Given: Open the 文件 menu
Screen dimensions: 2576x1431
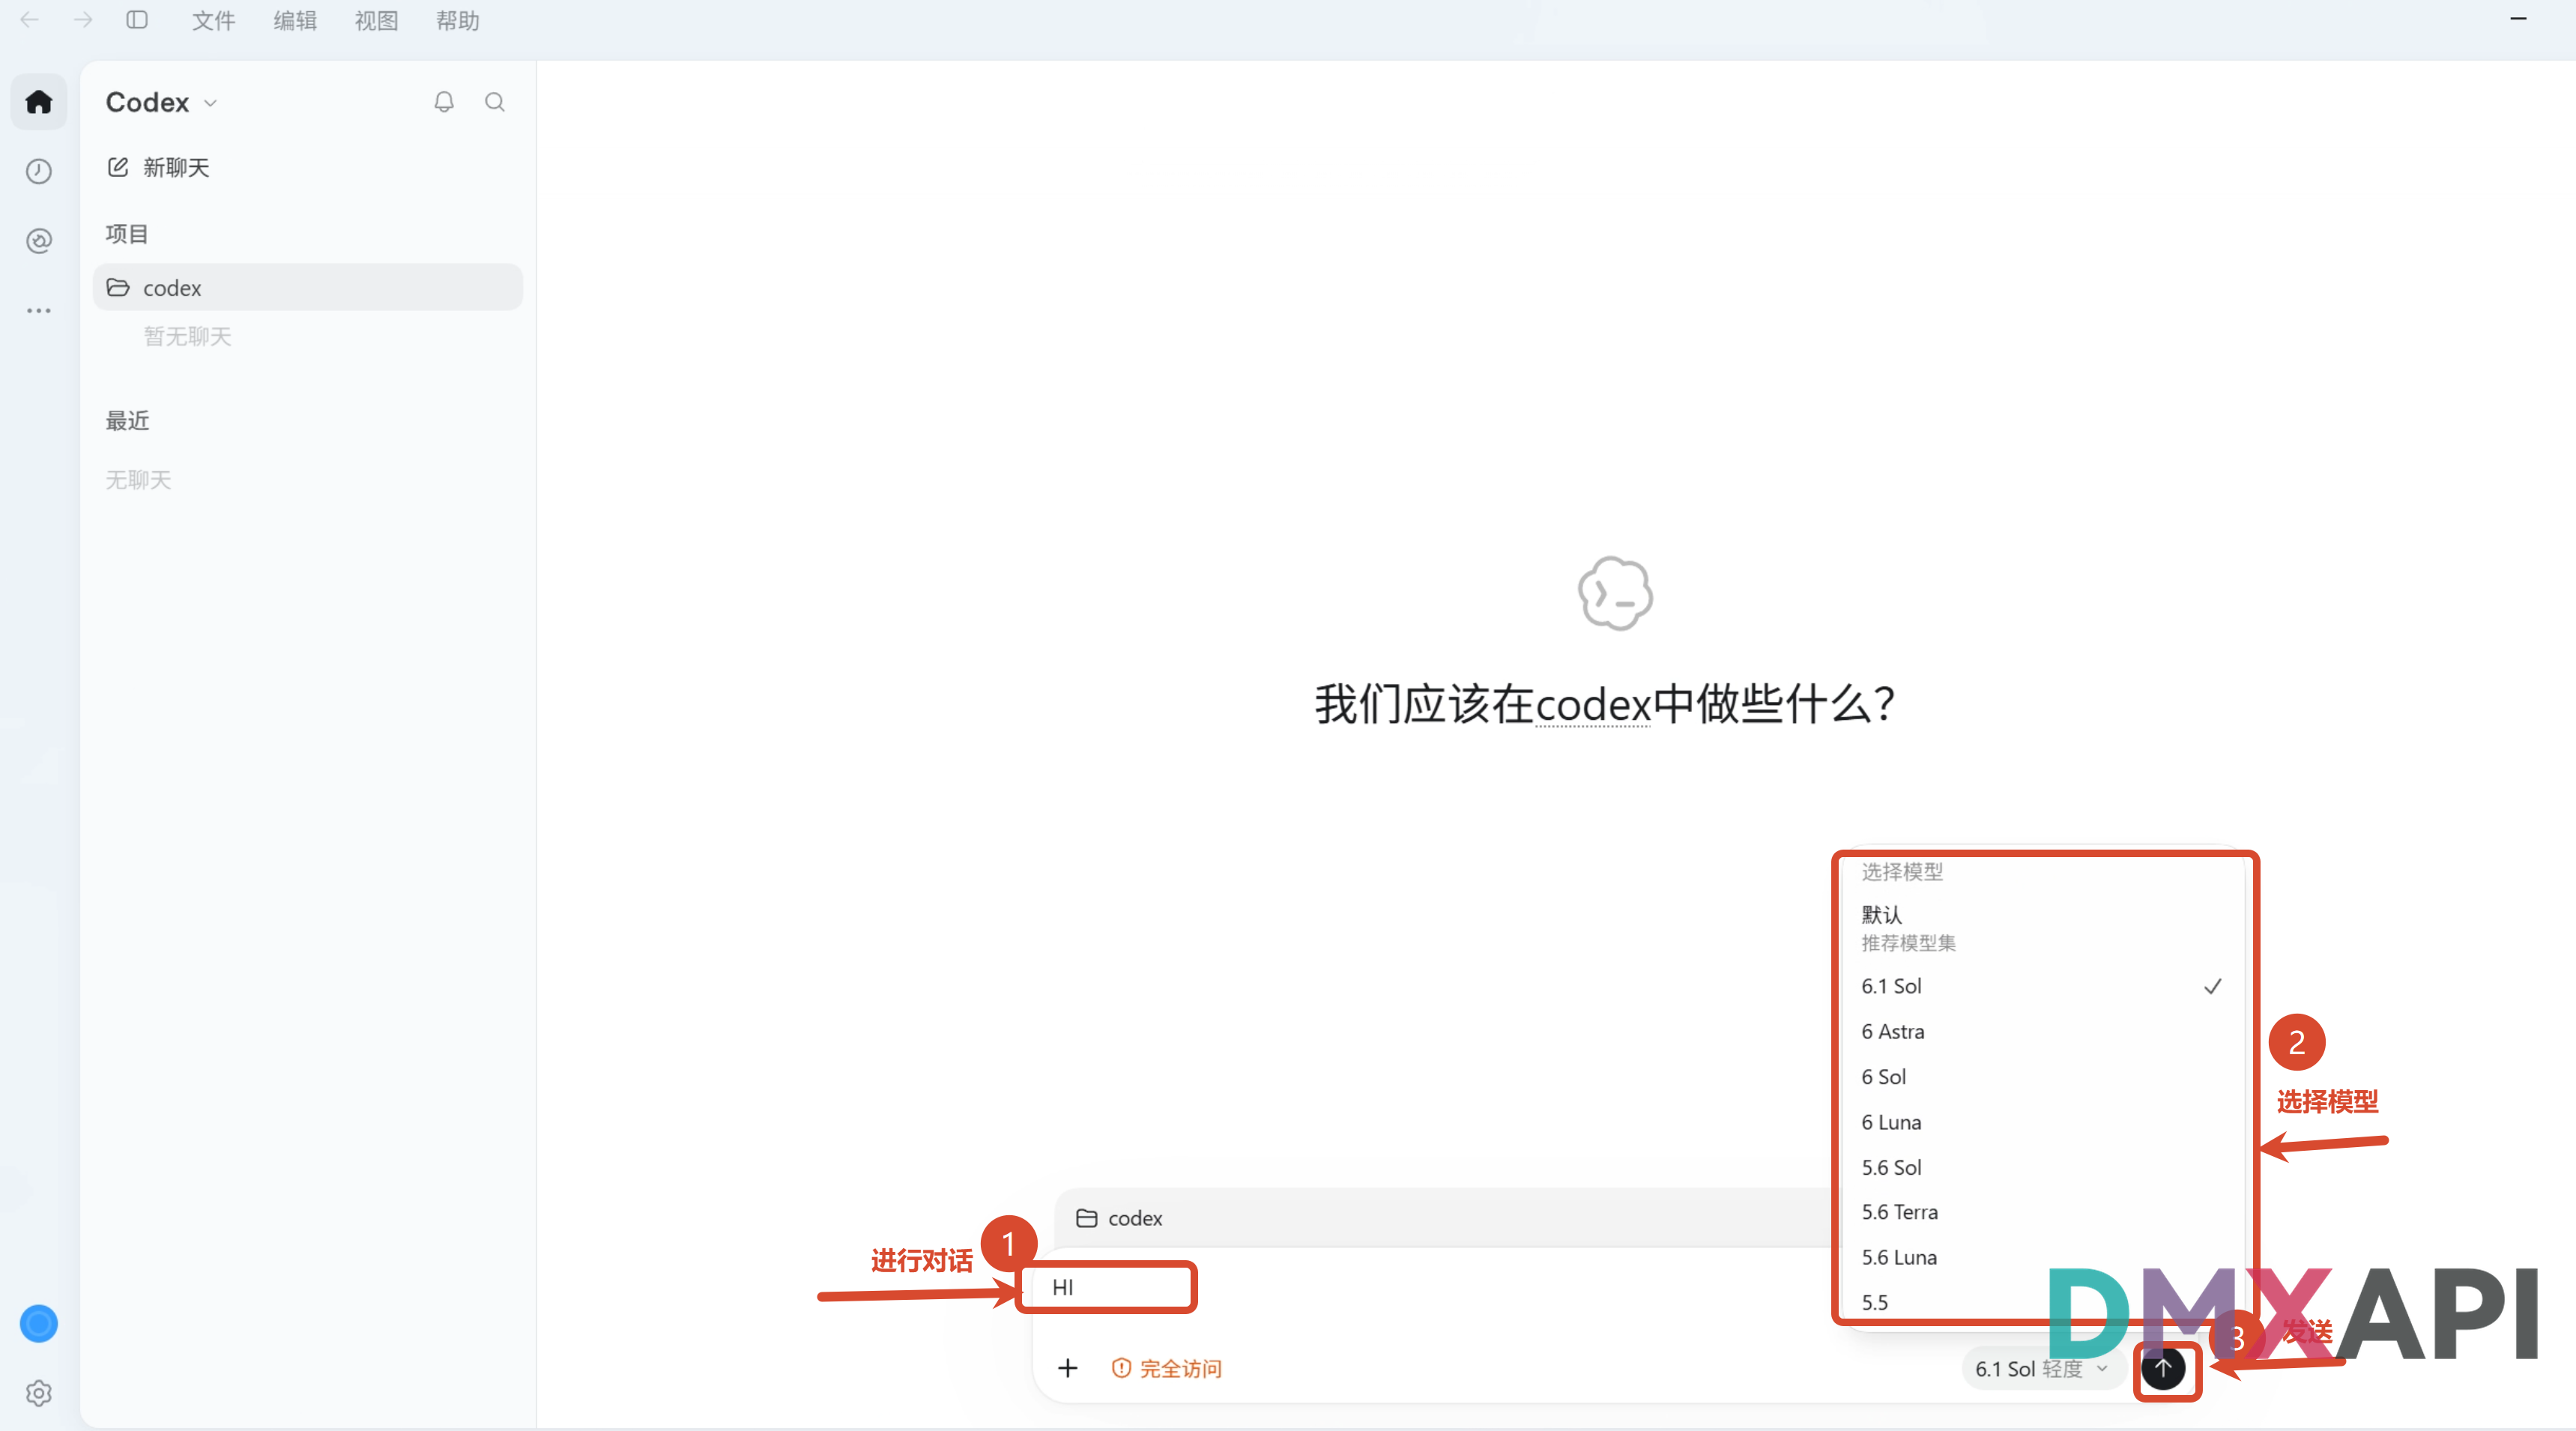Looking at the screenshot, I should coord(213,20).
